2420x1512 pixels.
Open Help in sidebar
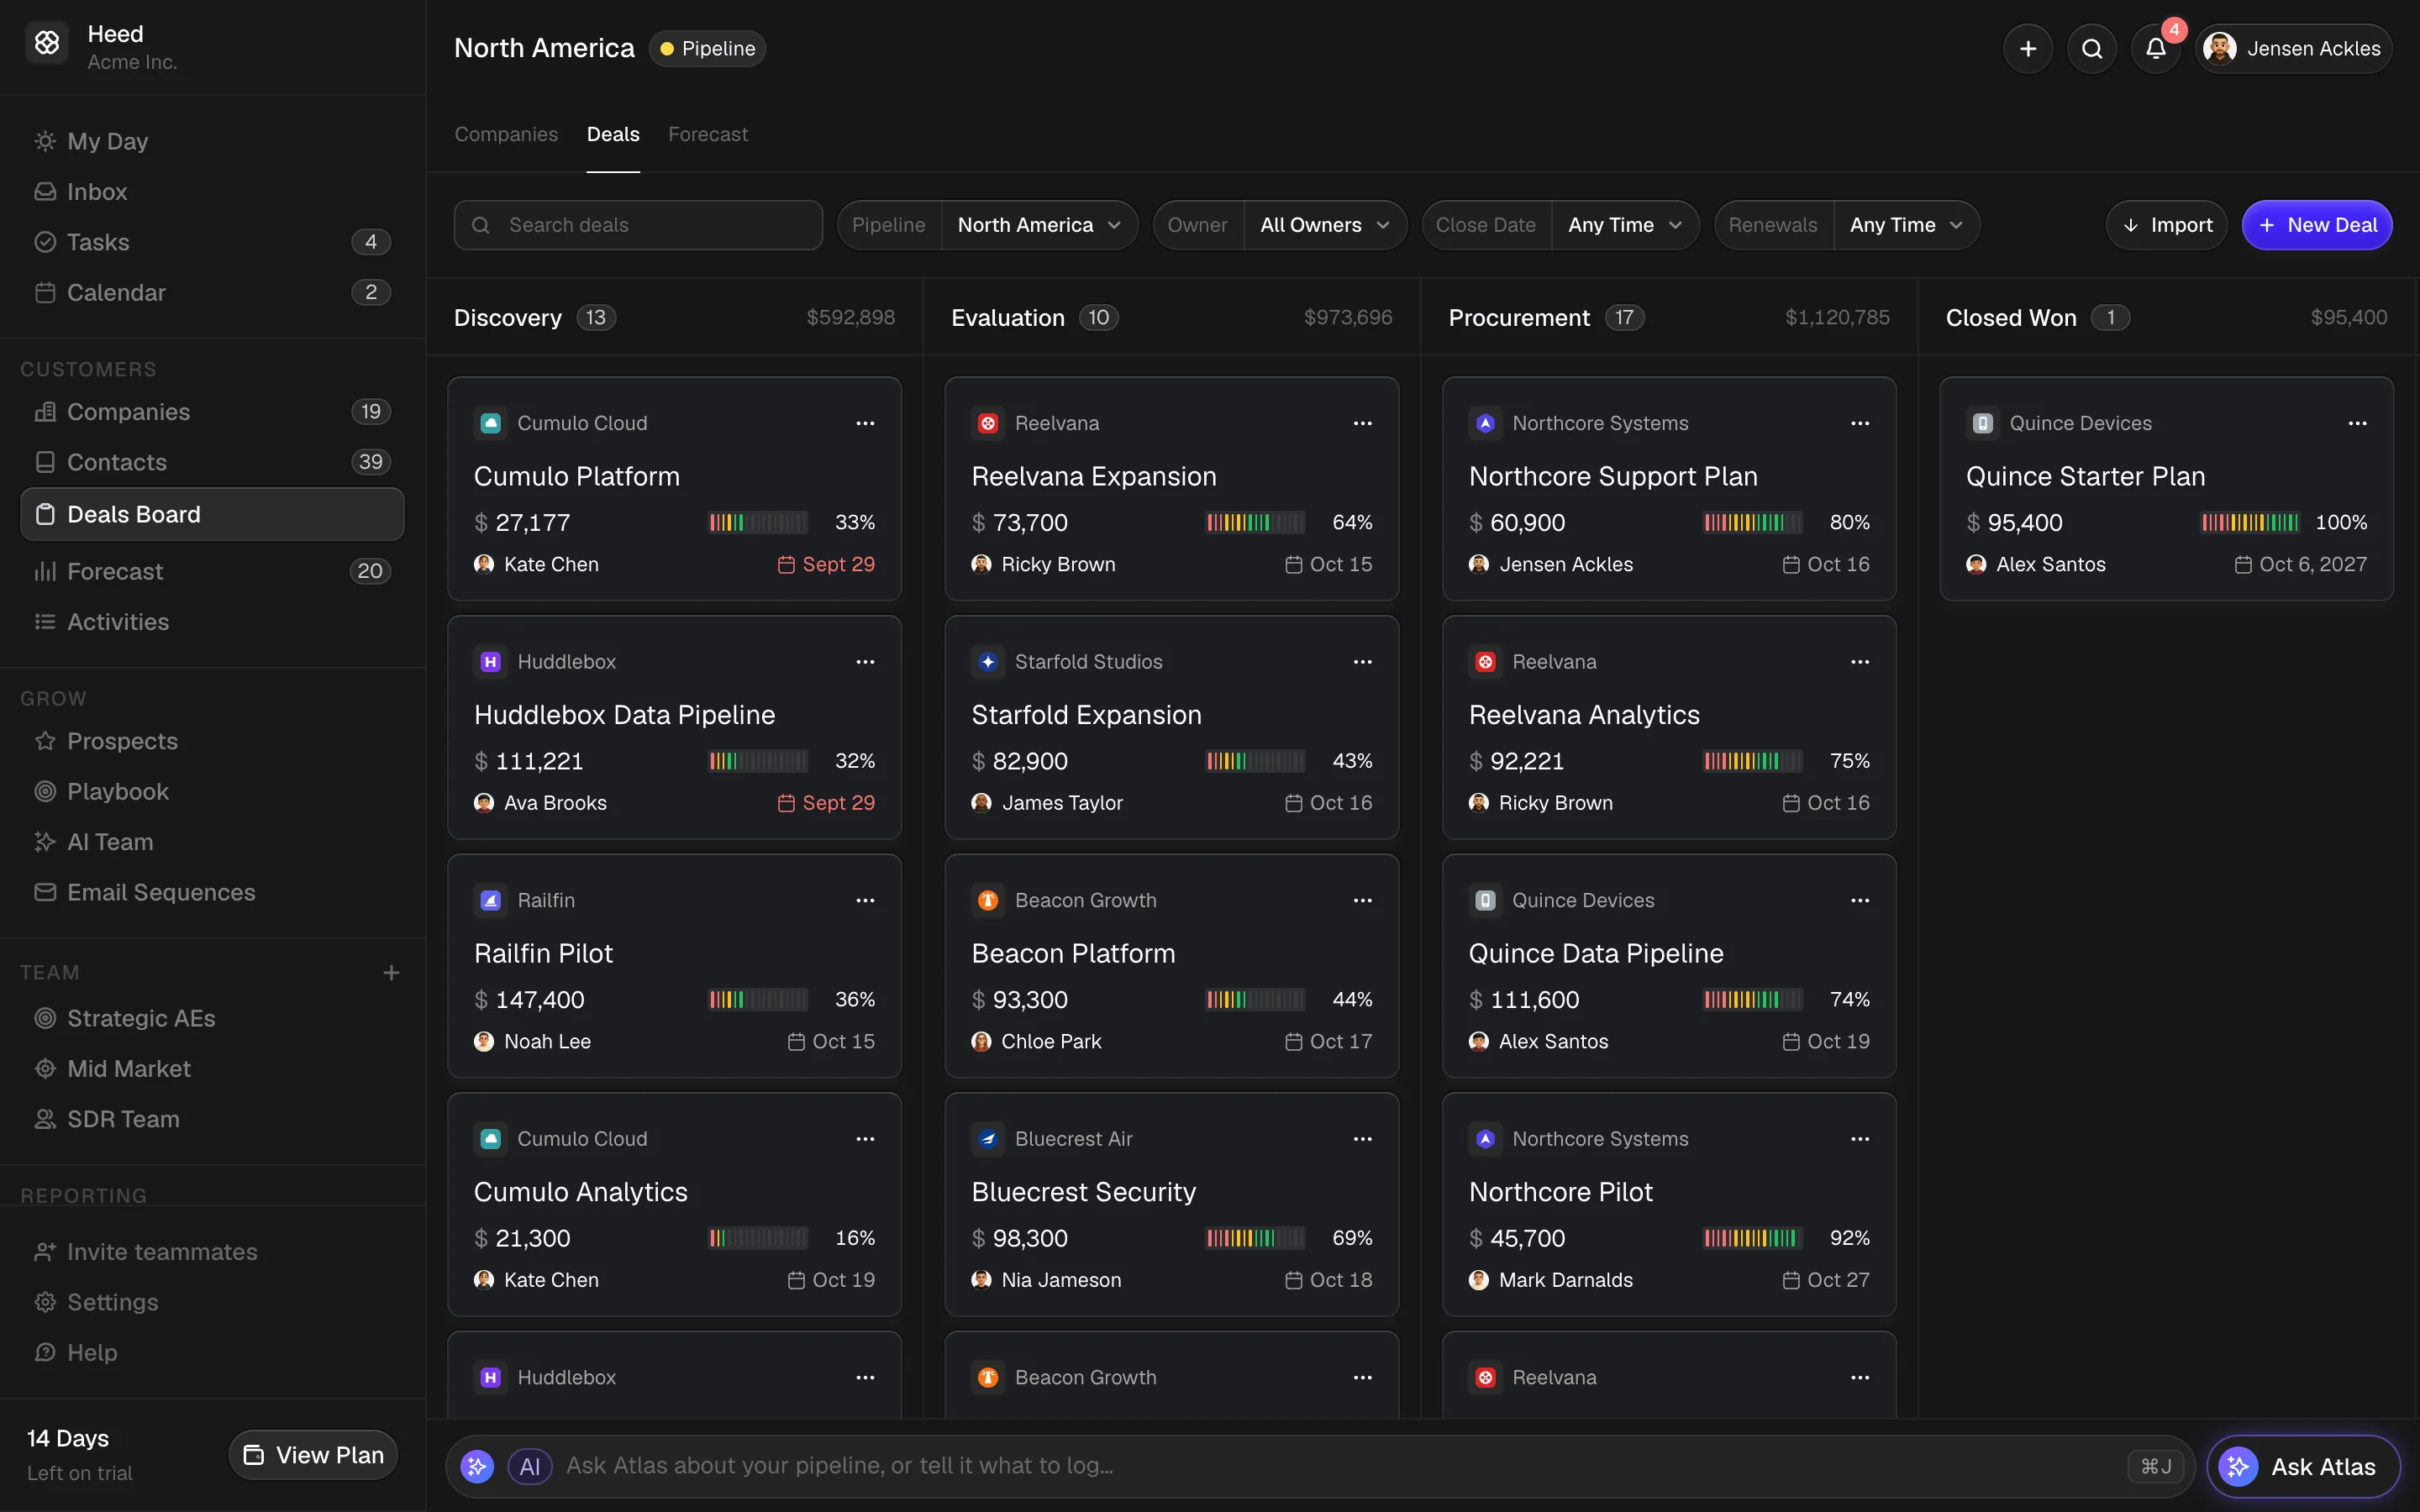coord(212,1353)
